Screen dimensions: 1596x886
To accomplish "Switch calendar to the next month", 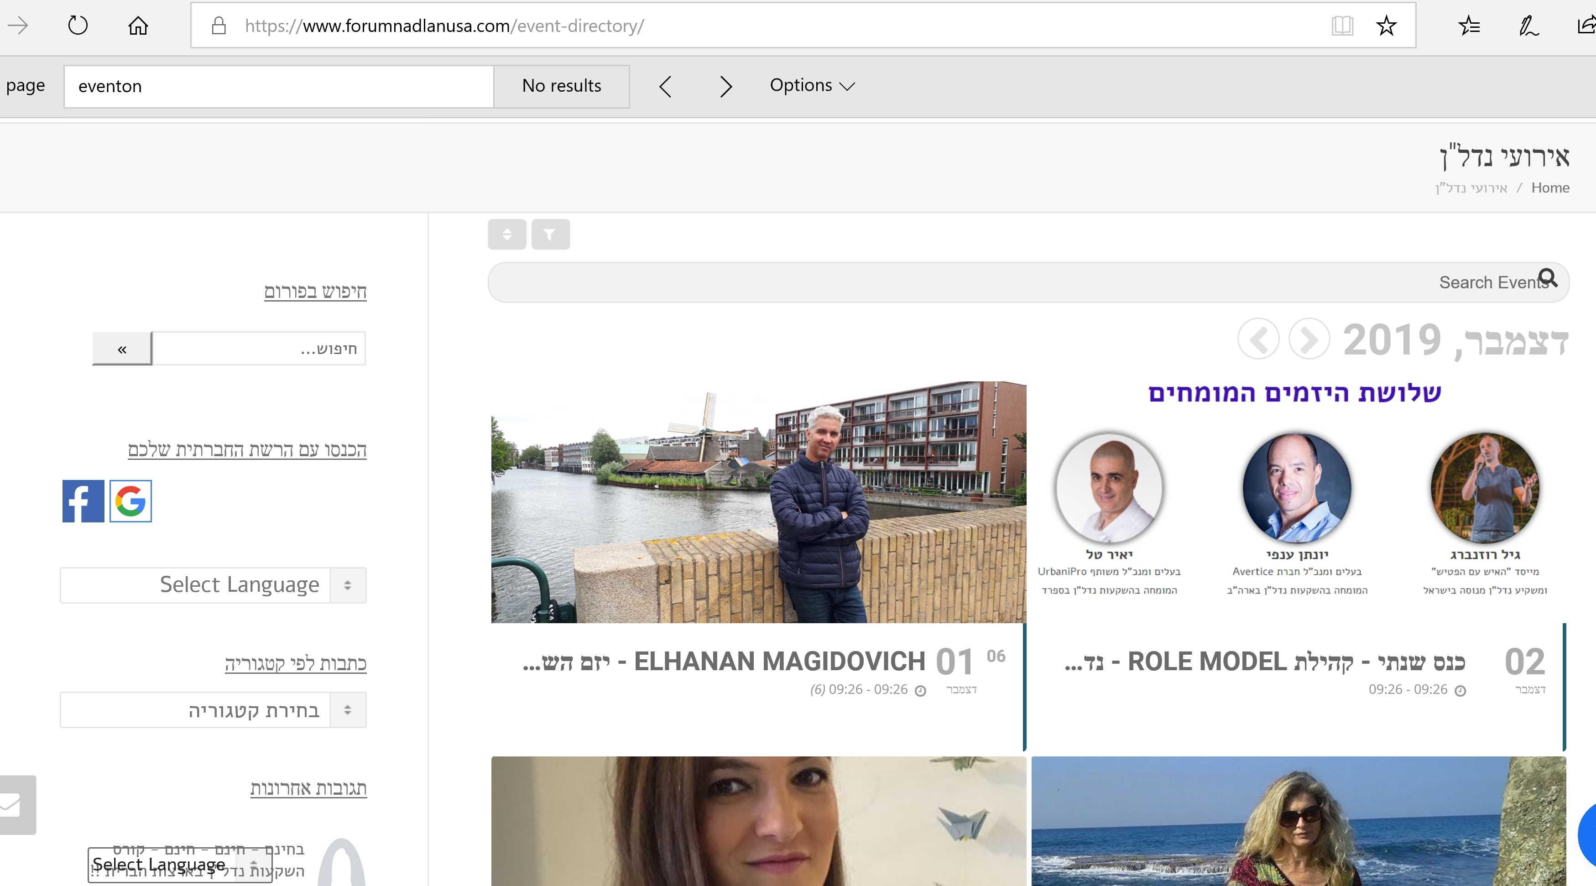I will tap(1309, 339).
